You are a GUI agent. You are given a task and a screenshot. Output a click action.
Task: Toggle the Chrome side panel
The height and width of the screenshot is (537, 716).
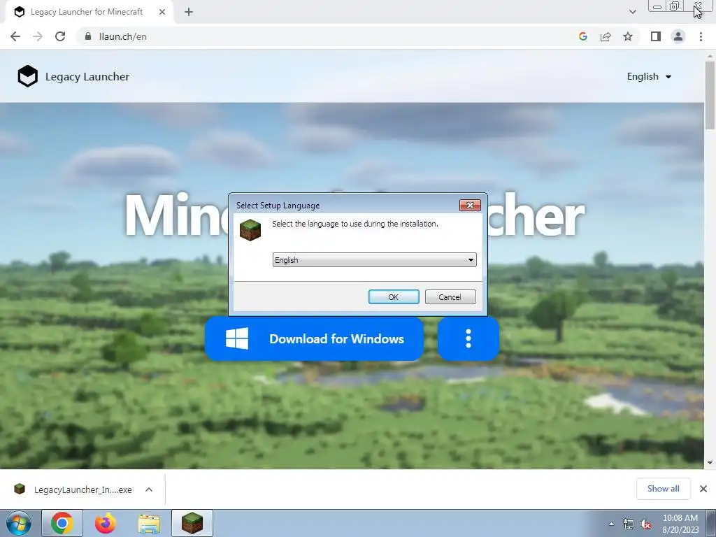pyautogui.click(x=656, y=36)
